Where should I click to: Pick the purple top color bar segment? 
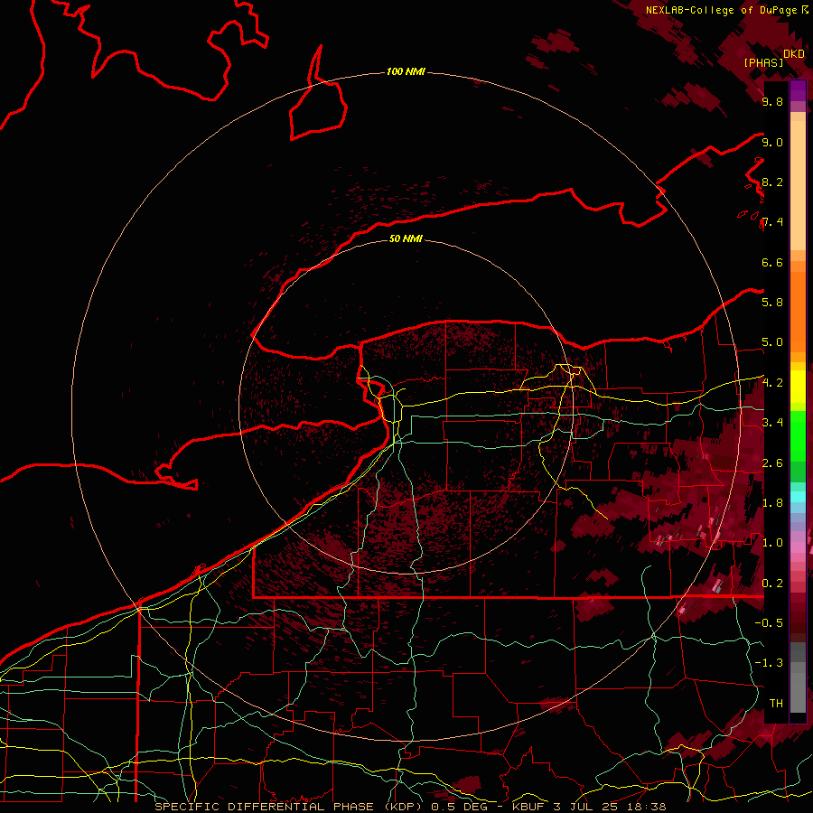point(798,90)
